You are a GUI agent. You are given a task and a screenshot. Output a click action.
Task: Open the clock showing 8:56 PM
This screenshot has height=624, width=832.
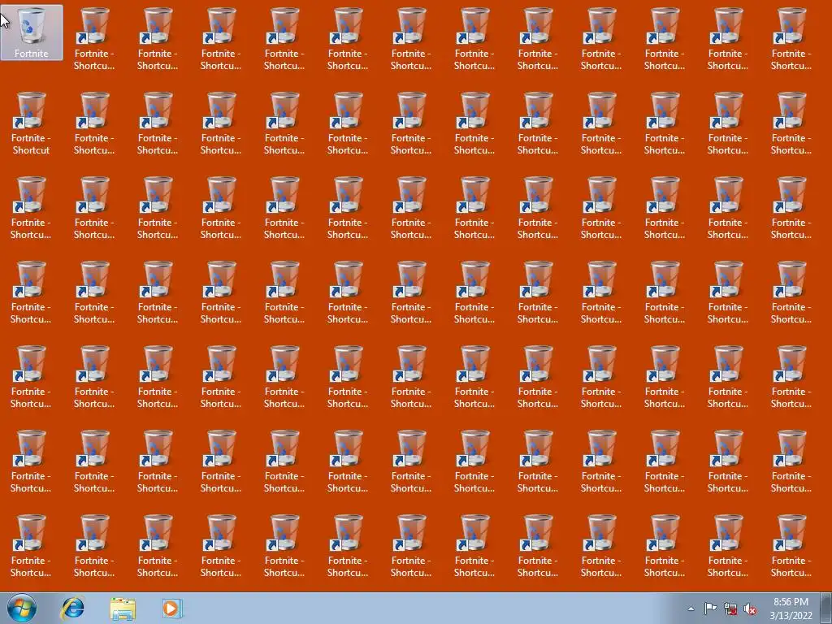pos(791,609)
